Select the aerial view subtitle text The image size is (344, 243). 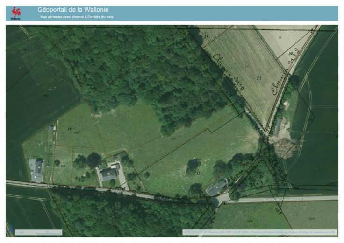[x=77, y=17]
